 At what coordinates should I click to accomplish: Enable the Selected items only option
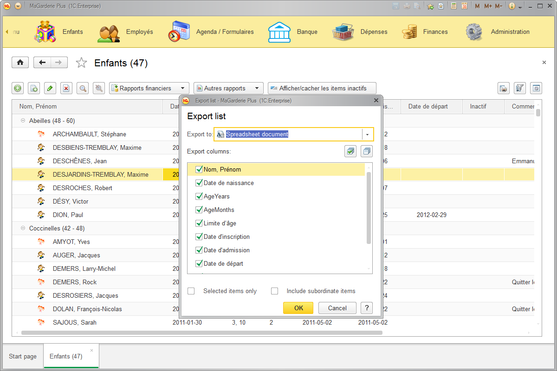point(191,291)
